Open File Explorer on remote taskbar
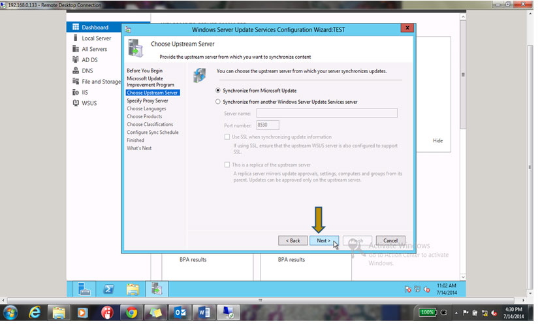The width and height of the screenshot is (540, 324). (x=133, y=289)
